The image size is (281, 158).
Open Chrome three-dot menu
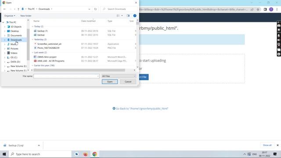[x=277, y=10]
